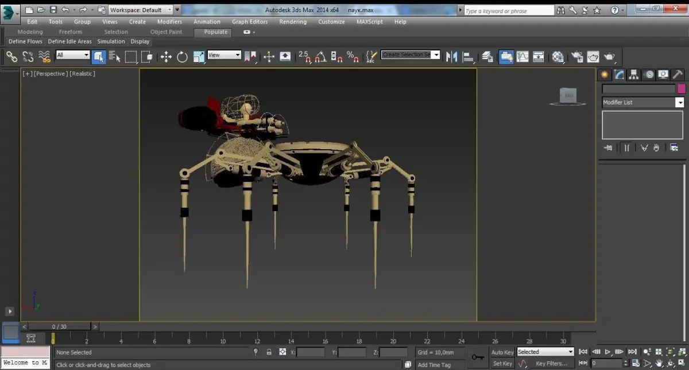
Task: Toggle Spinner Snap
Action: click(337, 56)
